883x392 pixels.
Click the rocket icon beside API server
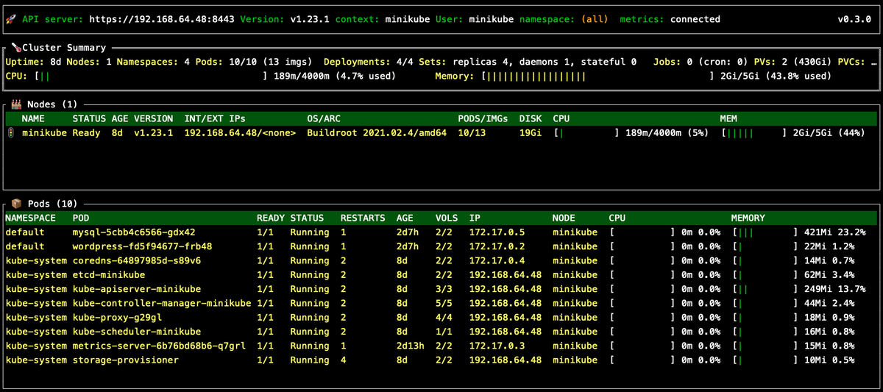pyautogui.click(x=12, y=19)
